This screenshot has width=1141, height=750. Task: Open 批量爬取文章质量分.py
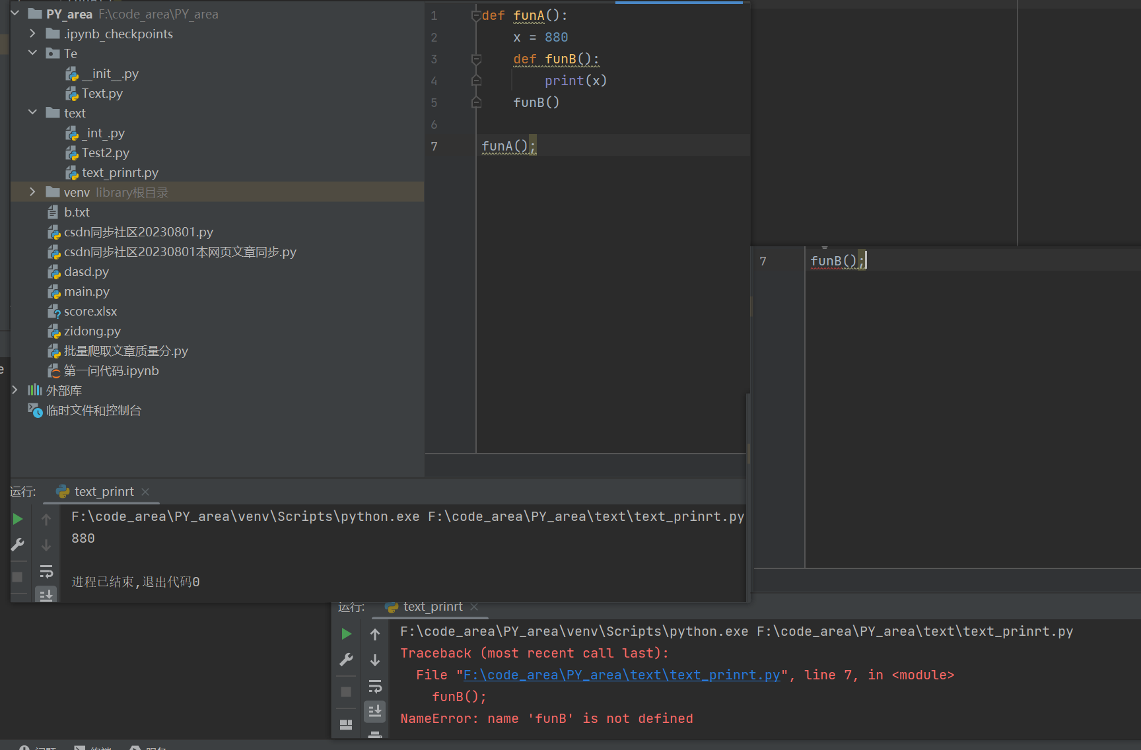point(126,351)
